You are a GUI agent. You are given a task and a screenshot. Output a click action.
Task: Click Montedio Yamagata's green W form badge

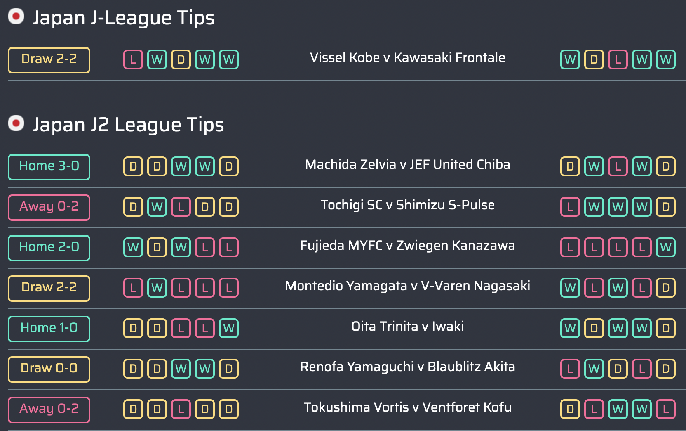(x=157, y=288)
